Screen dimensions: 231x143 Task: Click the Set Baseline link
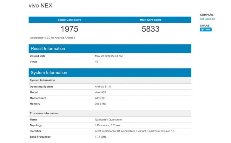point(207,19)
